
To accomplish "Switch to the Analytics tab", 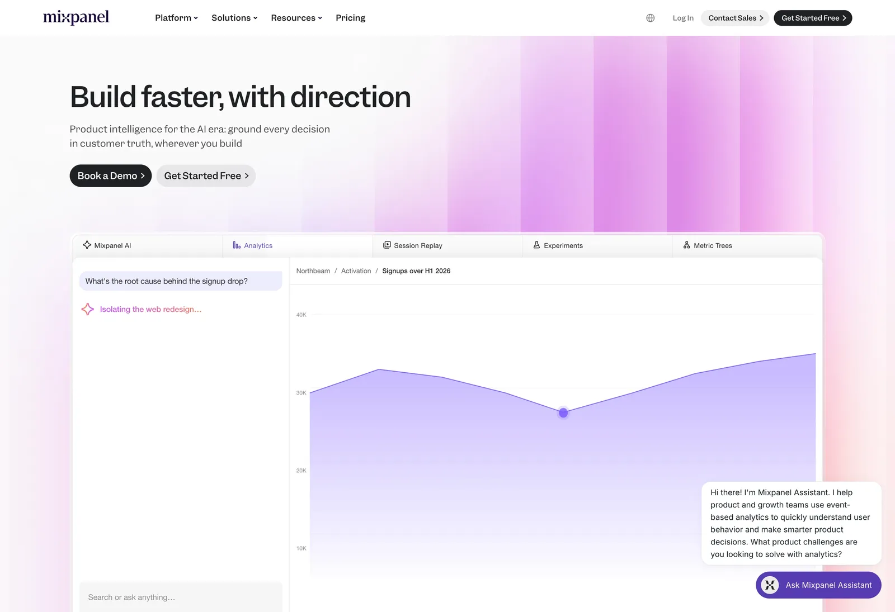I will (298, 245).
